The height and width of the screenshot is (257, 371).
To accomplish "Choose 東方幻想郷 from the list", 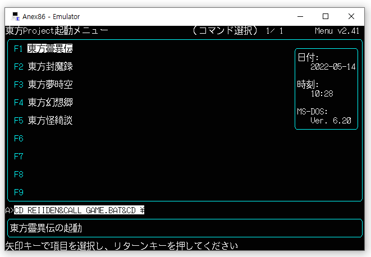I will [x=50, y=103].
